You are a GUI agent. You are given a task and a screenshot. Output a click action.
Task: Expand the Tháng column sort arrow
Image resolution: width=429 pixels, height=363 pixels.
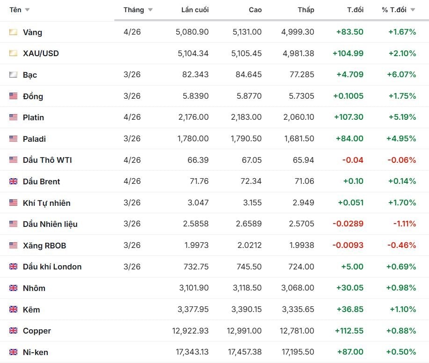tap(150, 10)
